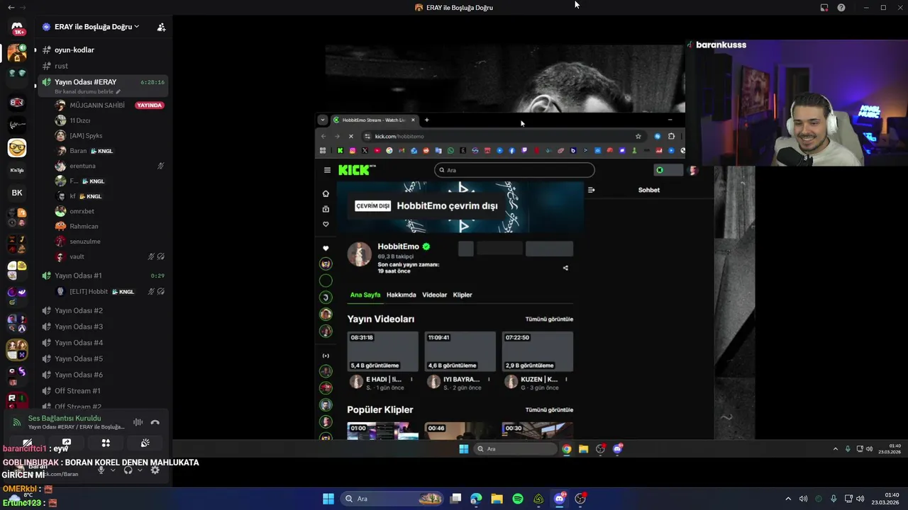This screenshot has height=510, width=908.
Task: Deafen with the headphones icon
Action: pos(128,470)
